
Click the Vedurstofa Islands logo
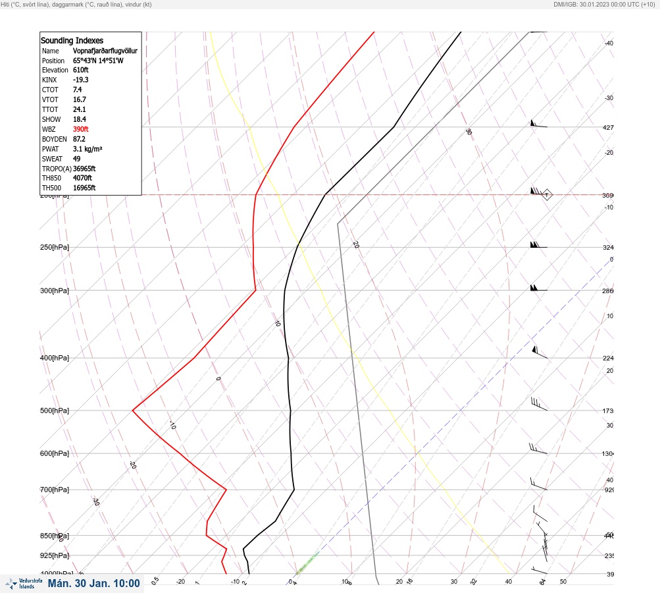[24, 584]
